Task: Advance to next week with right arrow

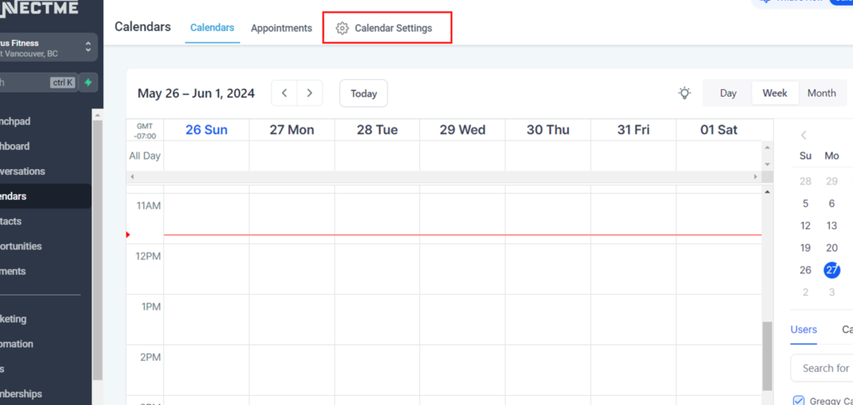Action: point(310,93)
